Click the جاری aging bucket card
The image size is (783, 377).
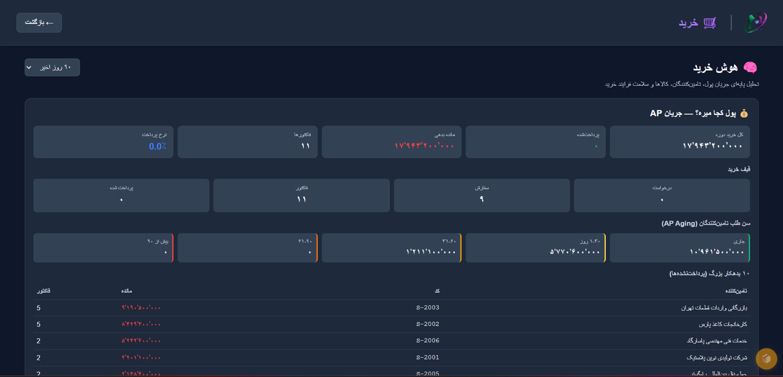(680, 248)
